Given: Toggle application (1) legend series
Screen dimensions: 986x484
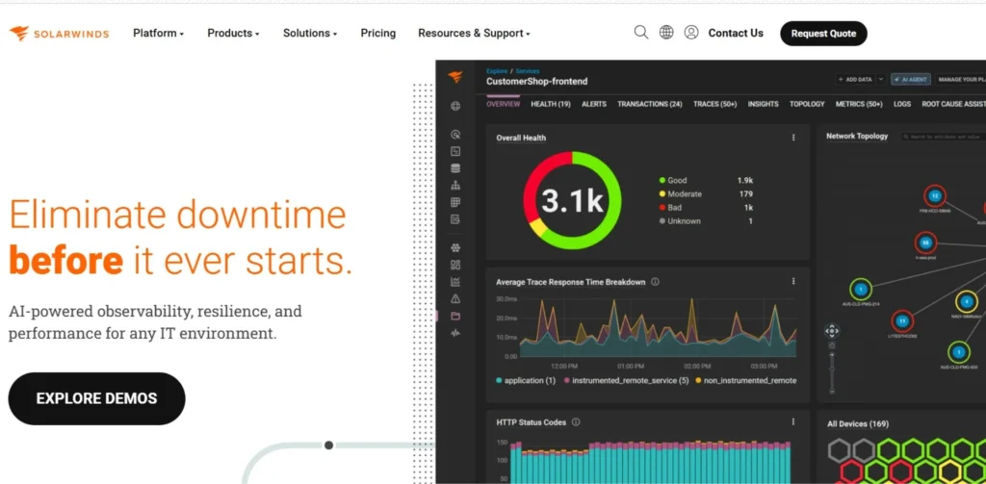Looking at the screenshot, I should [x=526, y=380].
